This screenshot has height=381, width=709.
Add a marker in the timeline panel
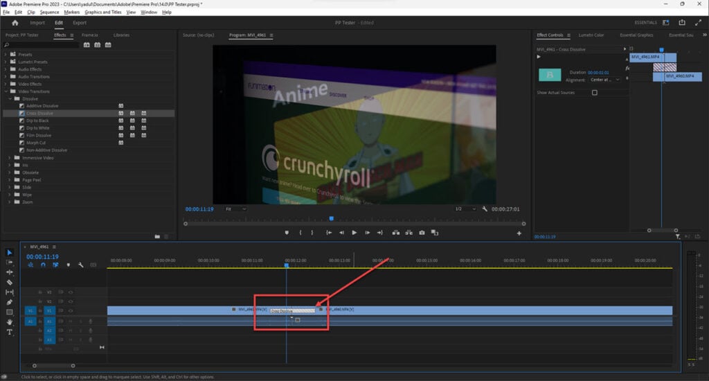(x=69, y=265)
